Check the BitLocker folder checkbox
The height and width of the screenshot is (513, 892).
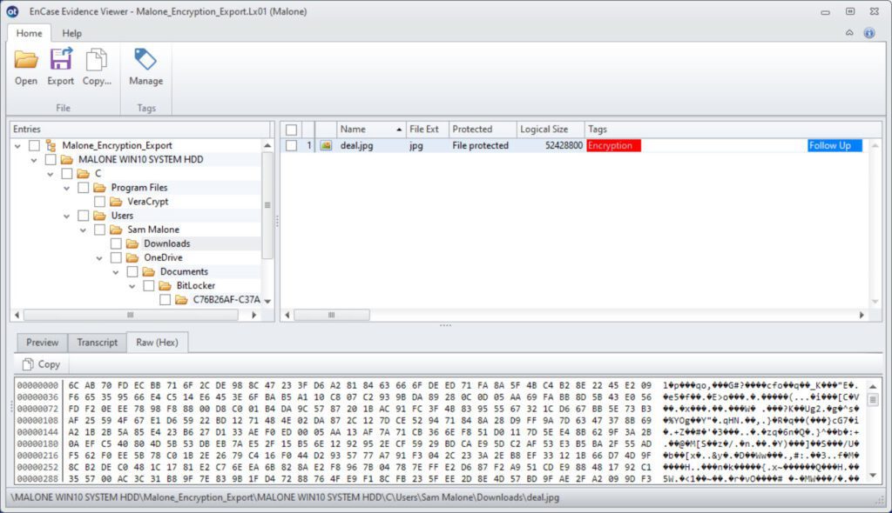coord(148,286)
